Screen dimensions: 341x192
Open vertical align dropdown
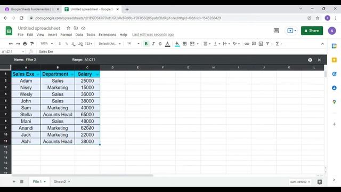tap(217, 44)
